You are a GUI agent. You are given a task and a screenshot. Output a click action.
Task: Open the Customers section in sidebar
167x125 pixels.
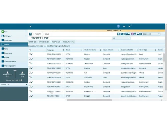click(14, 40)
